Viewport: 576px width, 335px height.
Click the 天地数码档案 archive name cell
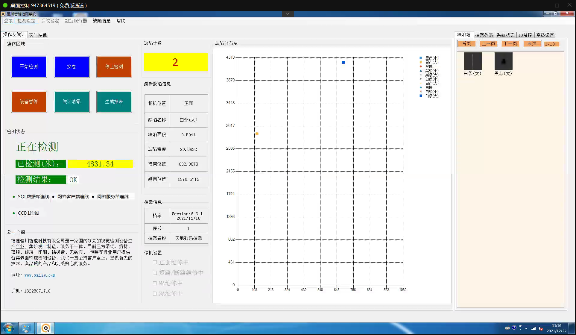(x=189, y=238)
